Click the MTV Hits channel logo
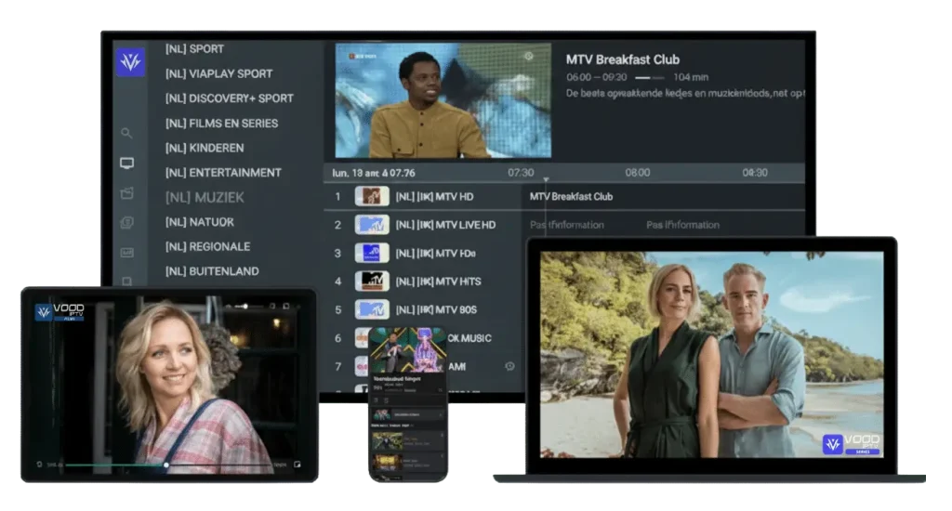The width and height of the screenshot is (952, 511). tap(372, 282)
